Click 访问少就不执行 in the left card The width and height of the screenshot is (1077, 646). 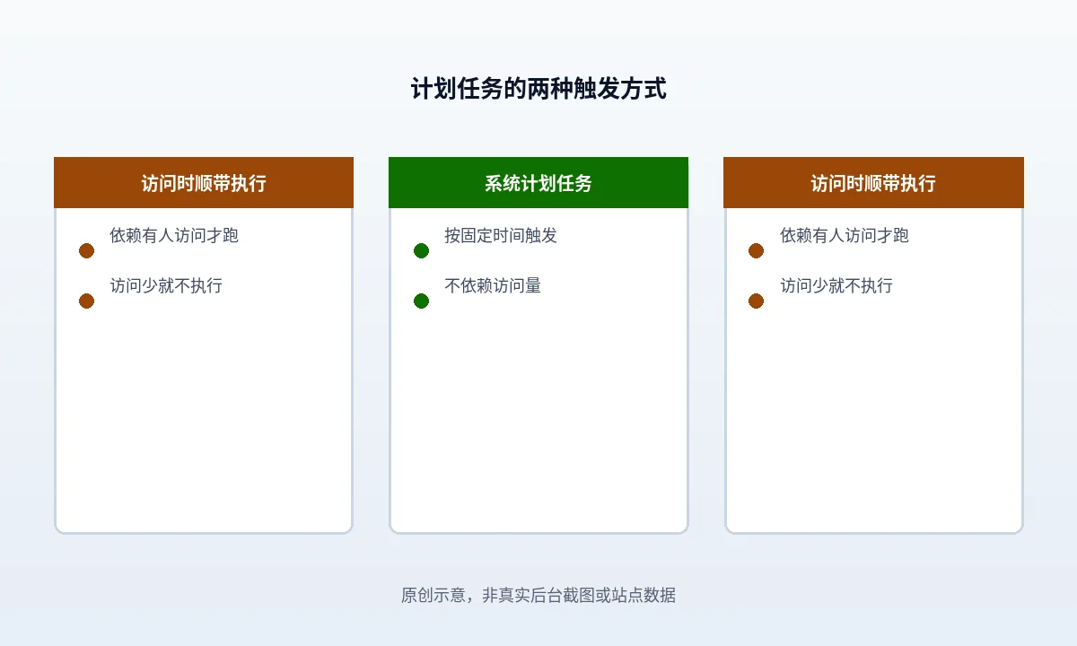click(x=166, y=285)
